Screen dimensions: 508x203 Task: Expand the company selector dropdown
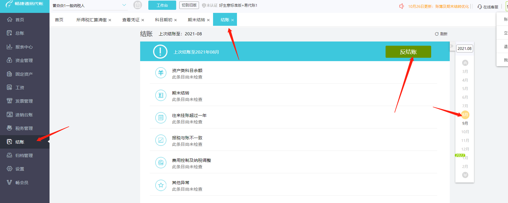(124, 5)
